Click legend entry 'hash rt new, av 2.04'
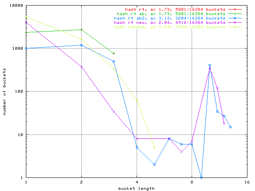The height and width of the screenshot is (191, 255). pos(170,23)
